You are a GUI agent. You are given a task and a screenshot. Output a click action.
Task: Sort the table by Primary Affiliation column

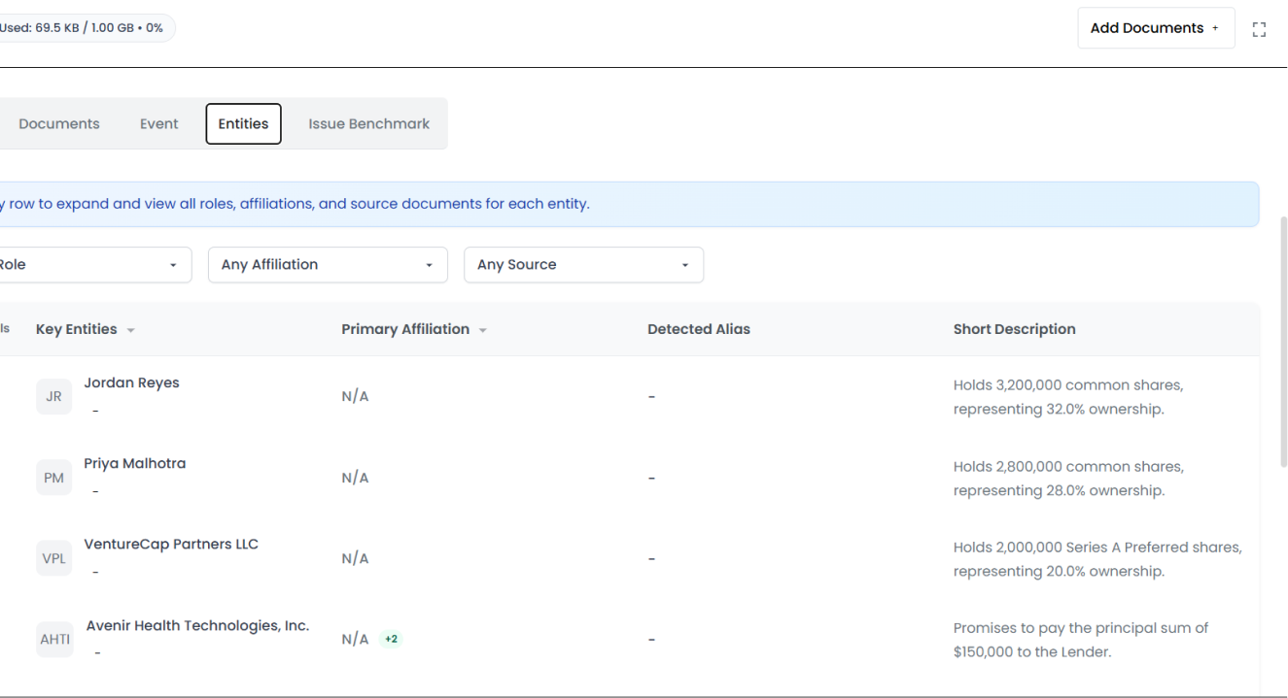pyautogui.click(x=482, y=329)
